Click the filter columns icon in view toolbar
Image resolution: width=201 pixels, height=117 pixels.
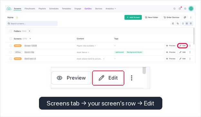point(173,23)
